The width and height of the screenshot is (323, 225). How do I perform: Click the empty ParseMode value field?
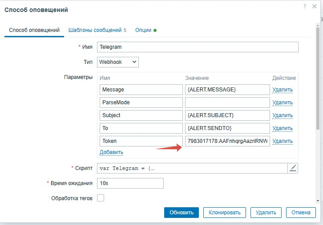pyautogui.click(x=227, y=103)
